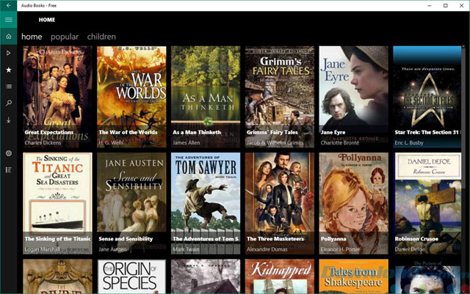Open Star Trek: The Section 31 book
470x294 pixels.
[x=427, y=97]
